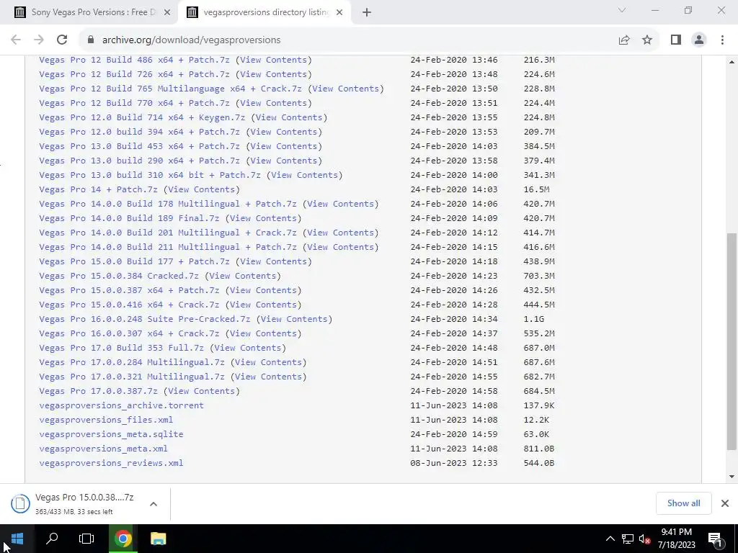Select the 703.3M file size text
This screenshot has height=553, width=738.
[x=539, y=276]
